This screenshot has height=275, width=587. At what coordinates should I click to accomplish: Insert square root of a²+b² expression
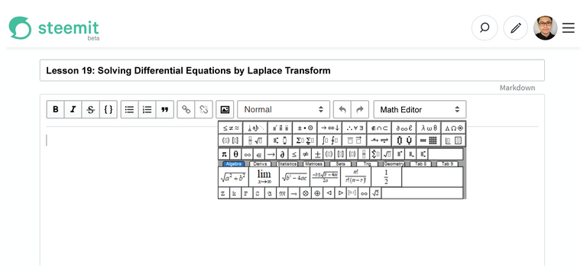[x=233, y=177]
